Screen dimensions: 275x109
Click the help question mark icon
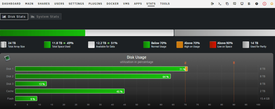pyautogui.click(x=256, y=4)
